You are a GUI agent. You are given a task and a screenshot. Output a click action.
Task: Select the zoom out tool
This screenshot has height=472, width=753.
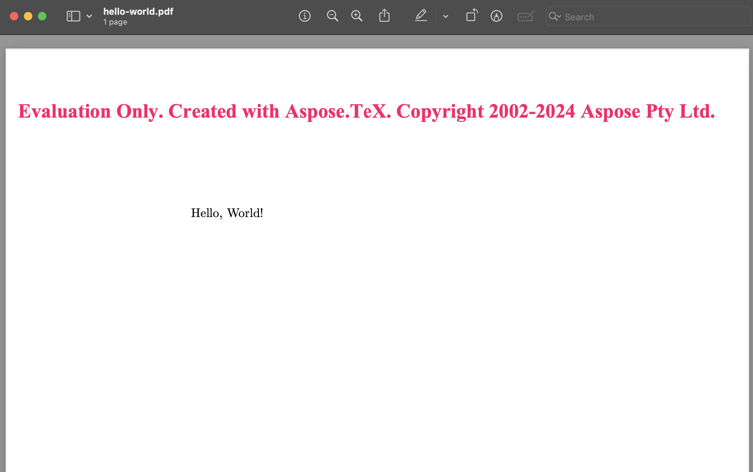coord(332,16)
